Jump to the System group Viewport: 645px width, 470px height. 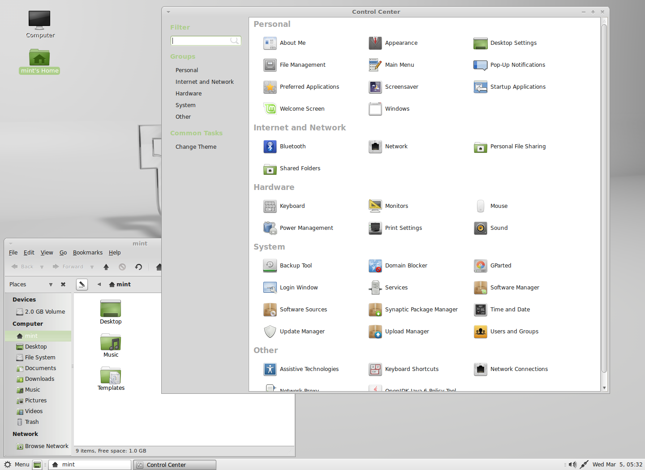point(185,105)
